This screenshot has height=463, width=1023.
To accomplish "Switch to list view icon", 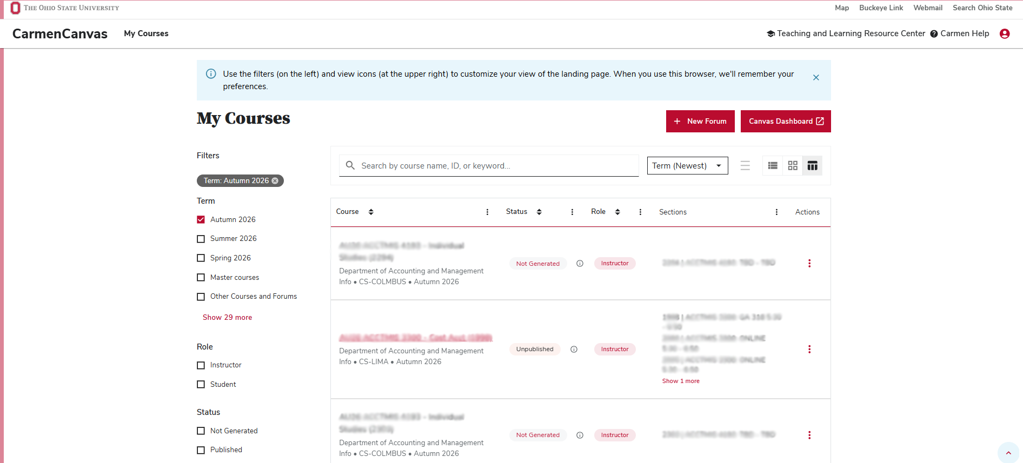I will pos(773,166).
